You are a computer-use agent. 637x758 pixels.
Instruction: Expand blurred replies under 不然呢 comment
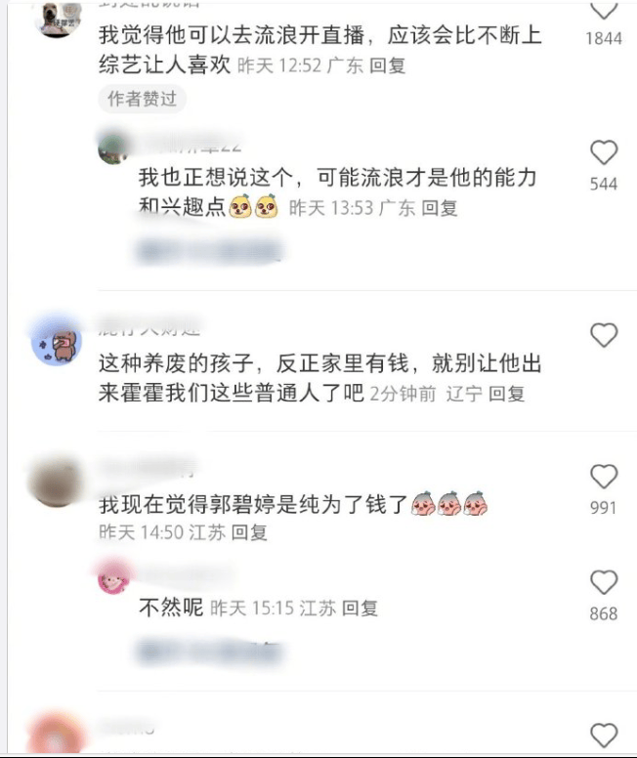tap(209, 653)
